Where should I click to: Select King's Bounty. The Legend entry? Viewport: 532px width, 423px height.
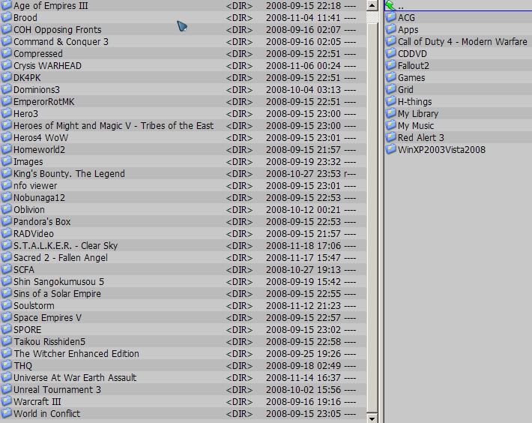69,174
